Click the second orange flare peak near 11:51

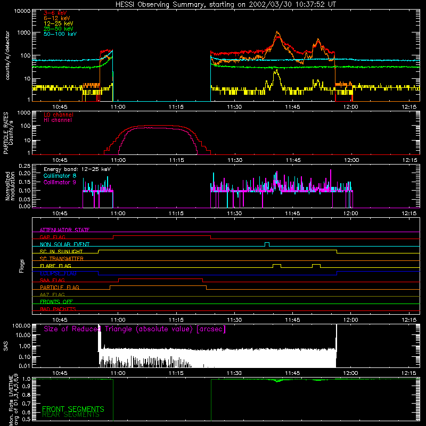(x=318, y=40)
